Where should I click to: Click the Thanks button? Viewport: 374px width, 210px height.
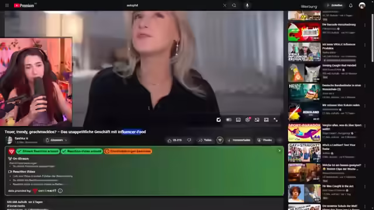click(x=265, y=140)
